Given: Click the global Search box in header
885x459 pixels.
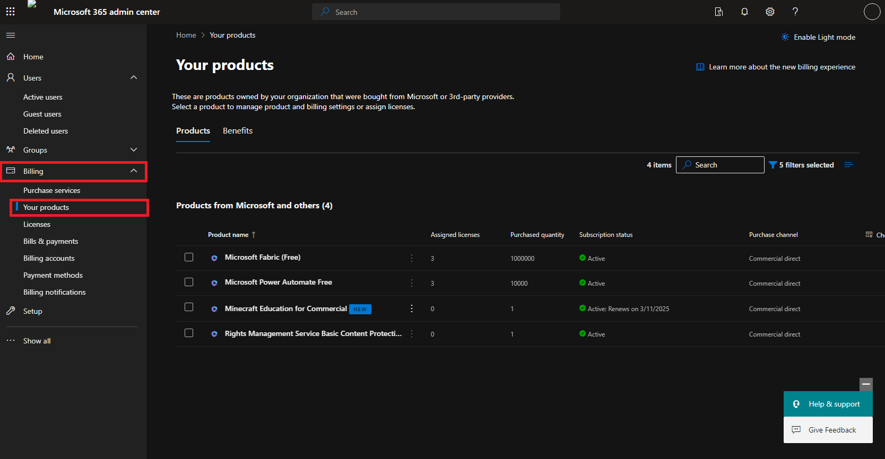Looking at the screenshot, I should click(x=436, y=12).
